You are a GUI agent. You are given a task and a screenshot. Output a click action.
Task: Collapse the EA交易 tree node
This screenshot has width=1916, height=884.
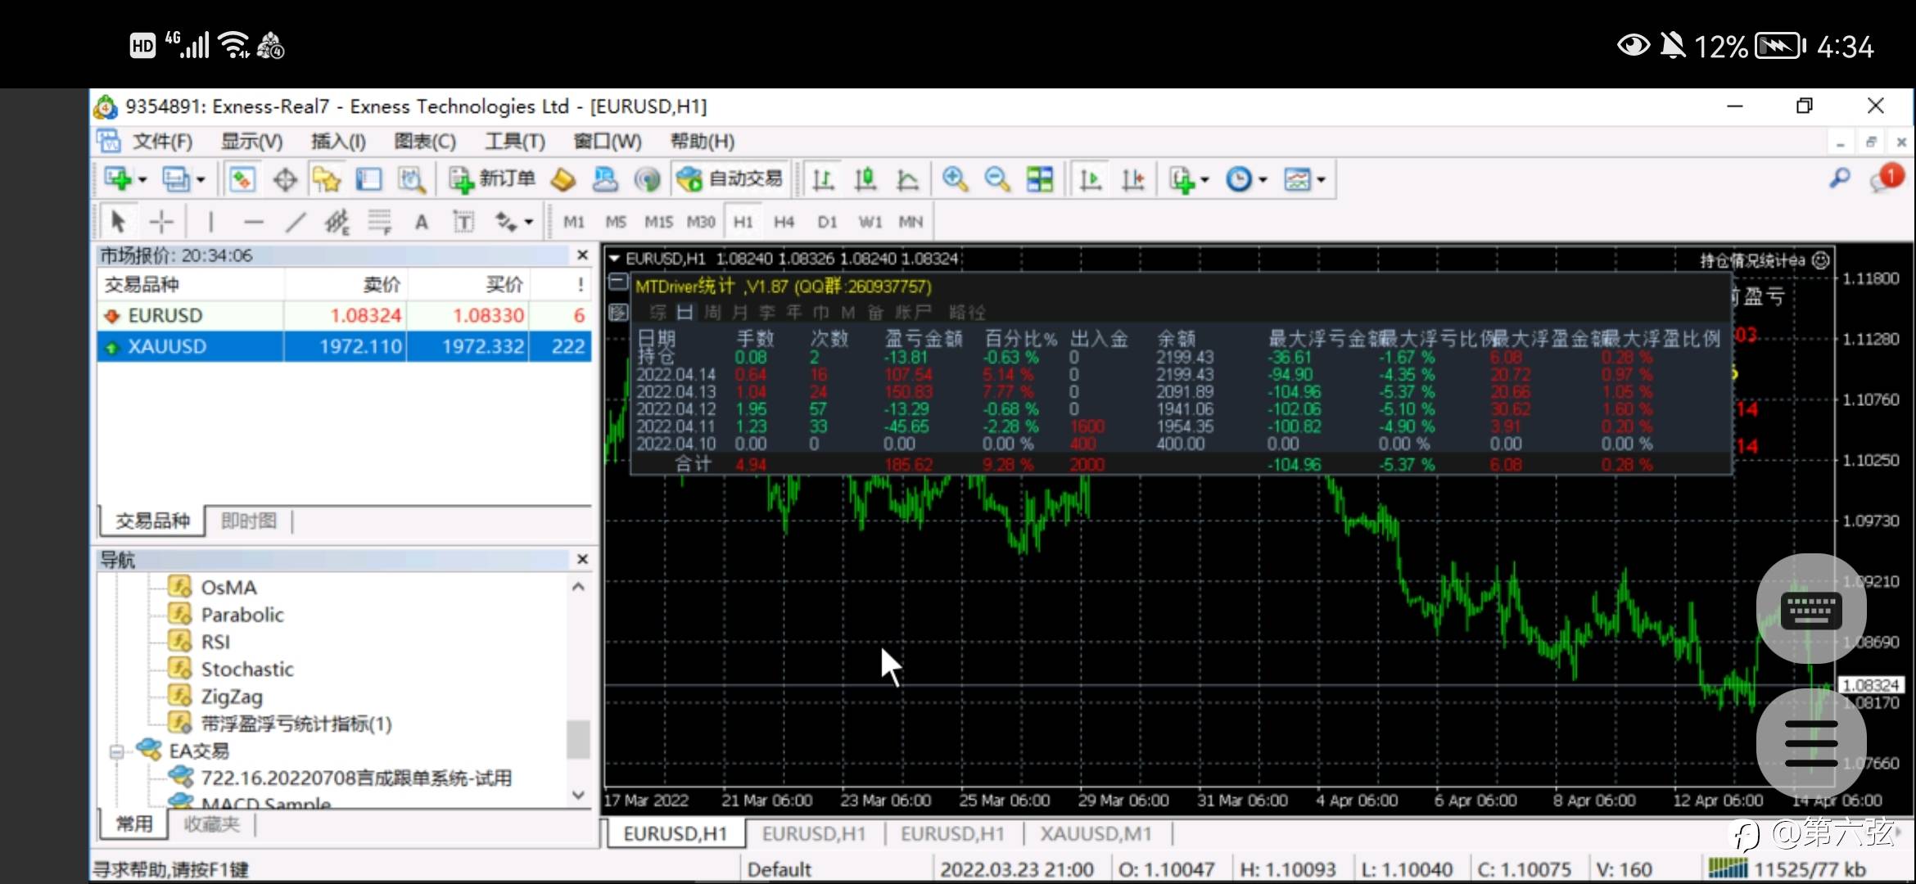pyautogui.click(x=116, y=751)
